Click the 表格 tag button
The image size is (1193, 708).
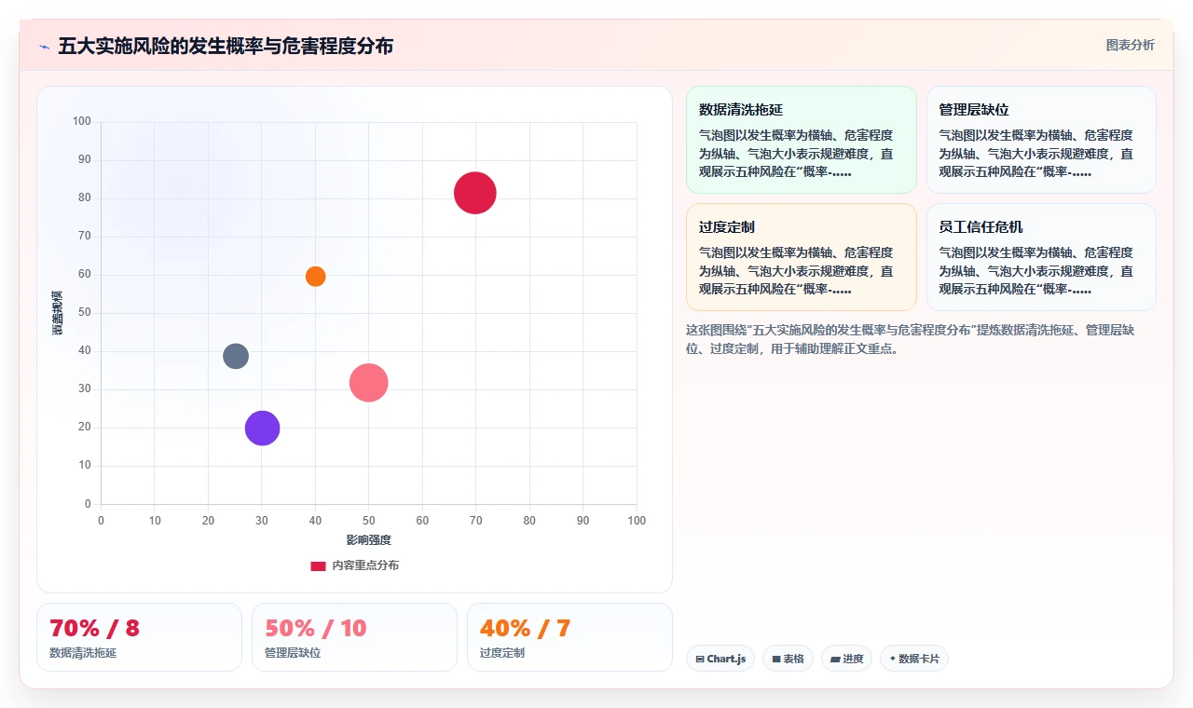point(788,659)
